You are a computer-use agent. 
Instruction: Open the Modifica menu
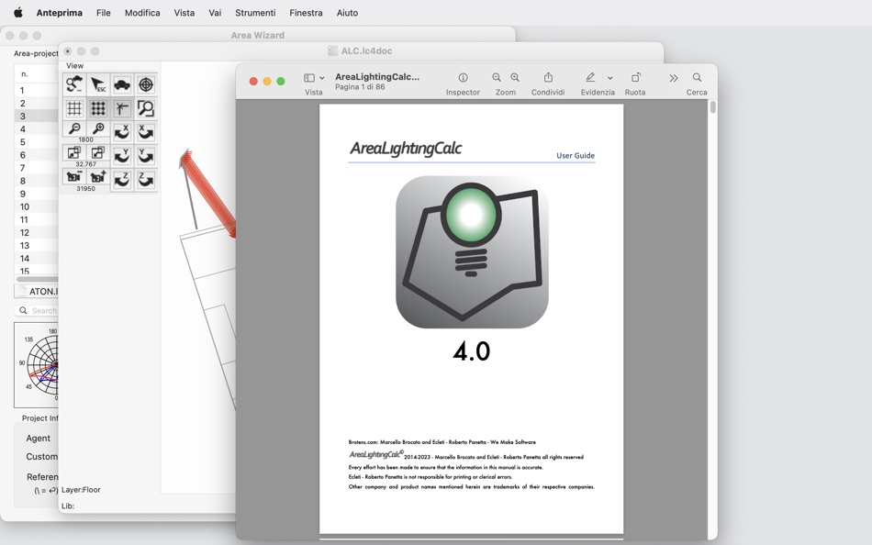click(142, 12)
